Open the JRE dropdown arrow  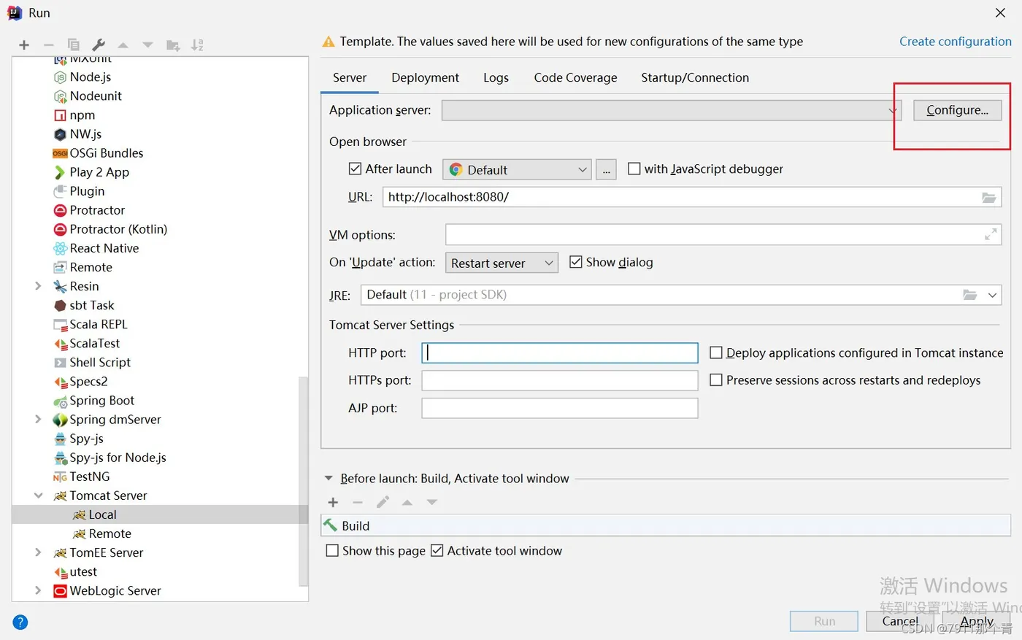(x=992, y=295)
